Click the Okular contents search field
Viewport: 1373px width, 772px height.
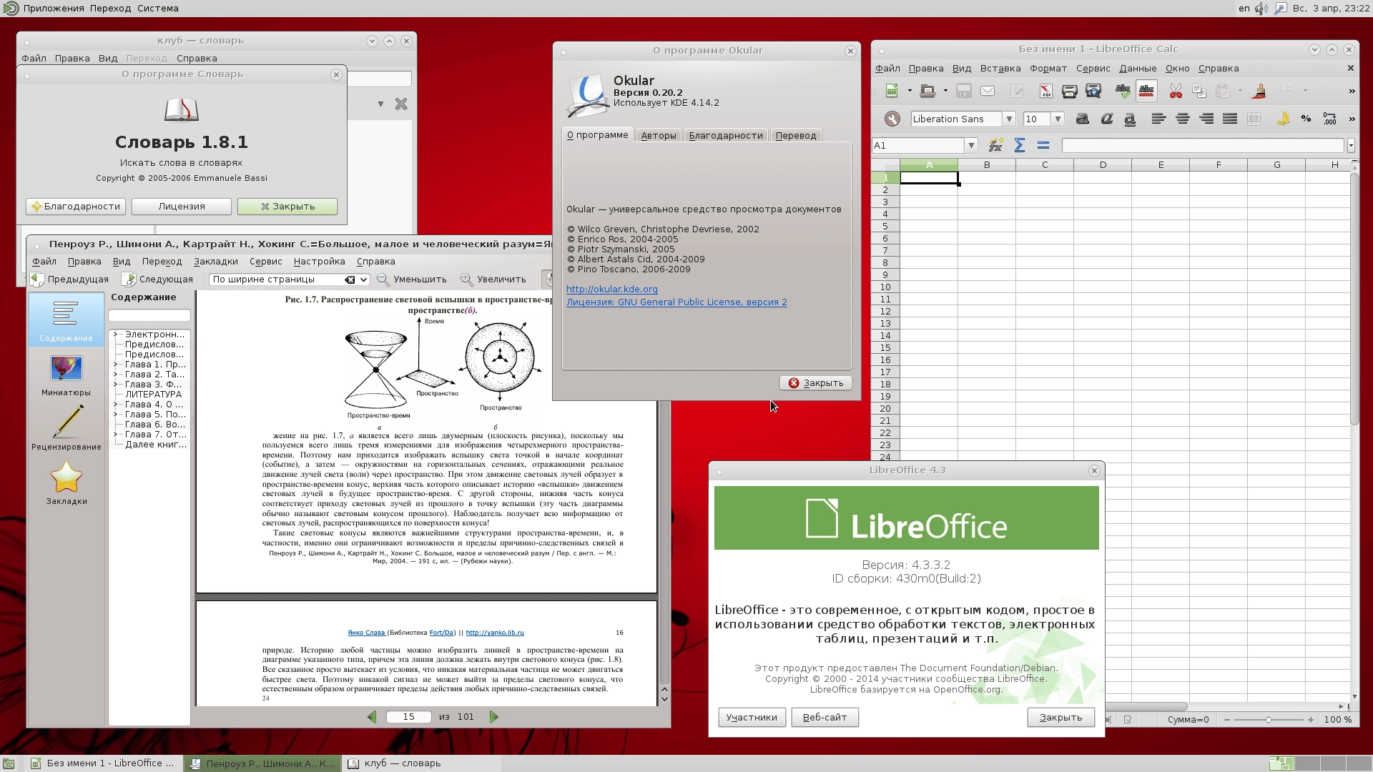click(x=149, y=315)
